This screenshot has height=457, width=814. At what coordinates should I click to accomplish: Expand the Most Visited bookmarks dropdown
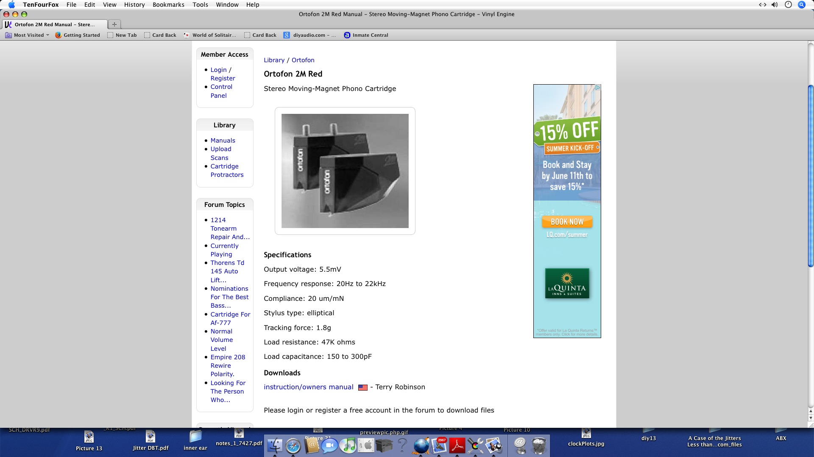(x=27, y=35)
